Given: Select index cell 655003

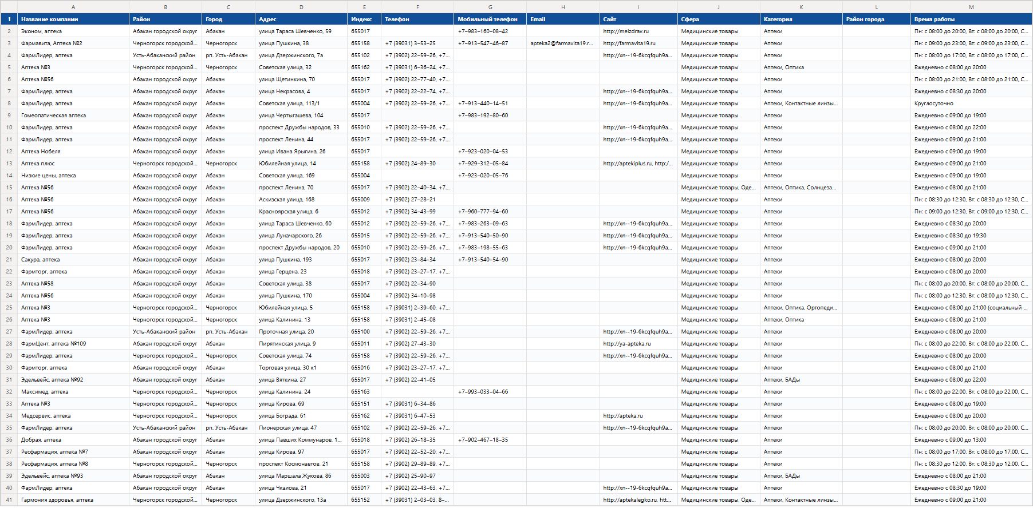Looking at the screenshot, I should (x=364, y=476).
